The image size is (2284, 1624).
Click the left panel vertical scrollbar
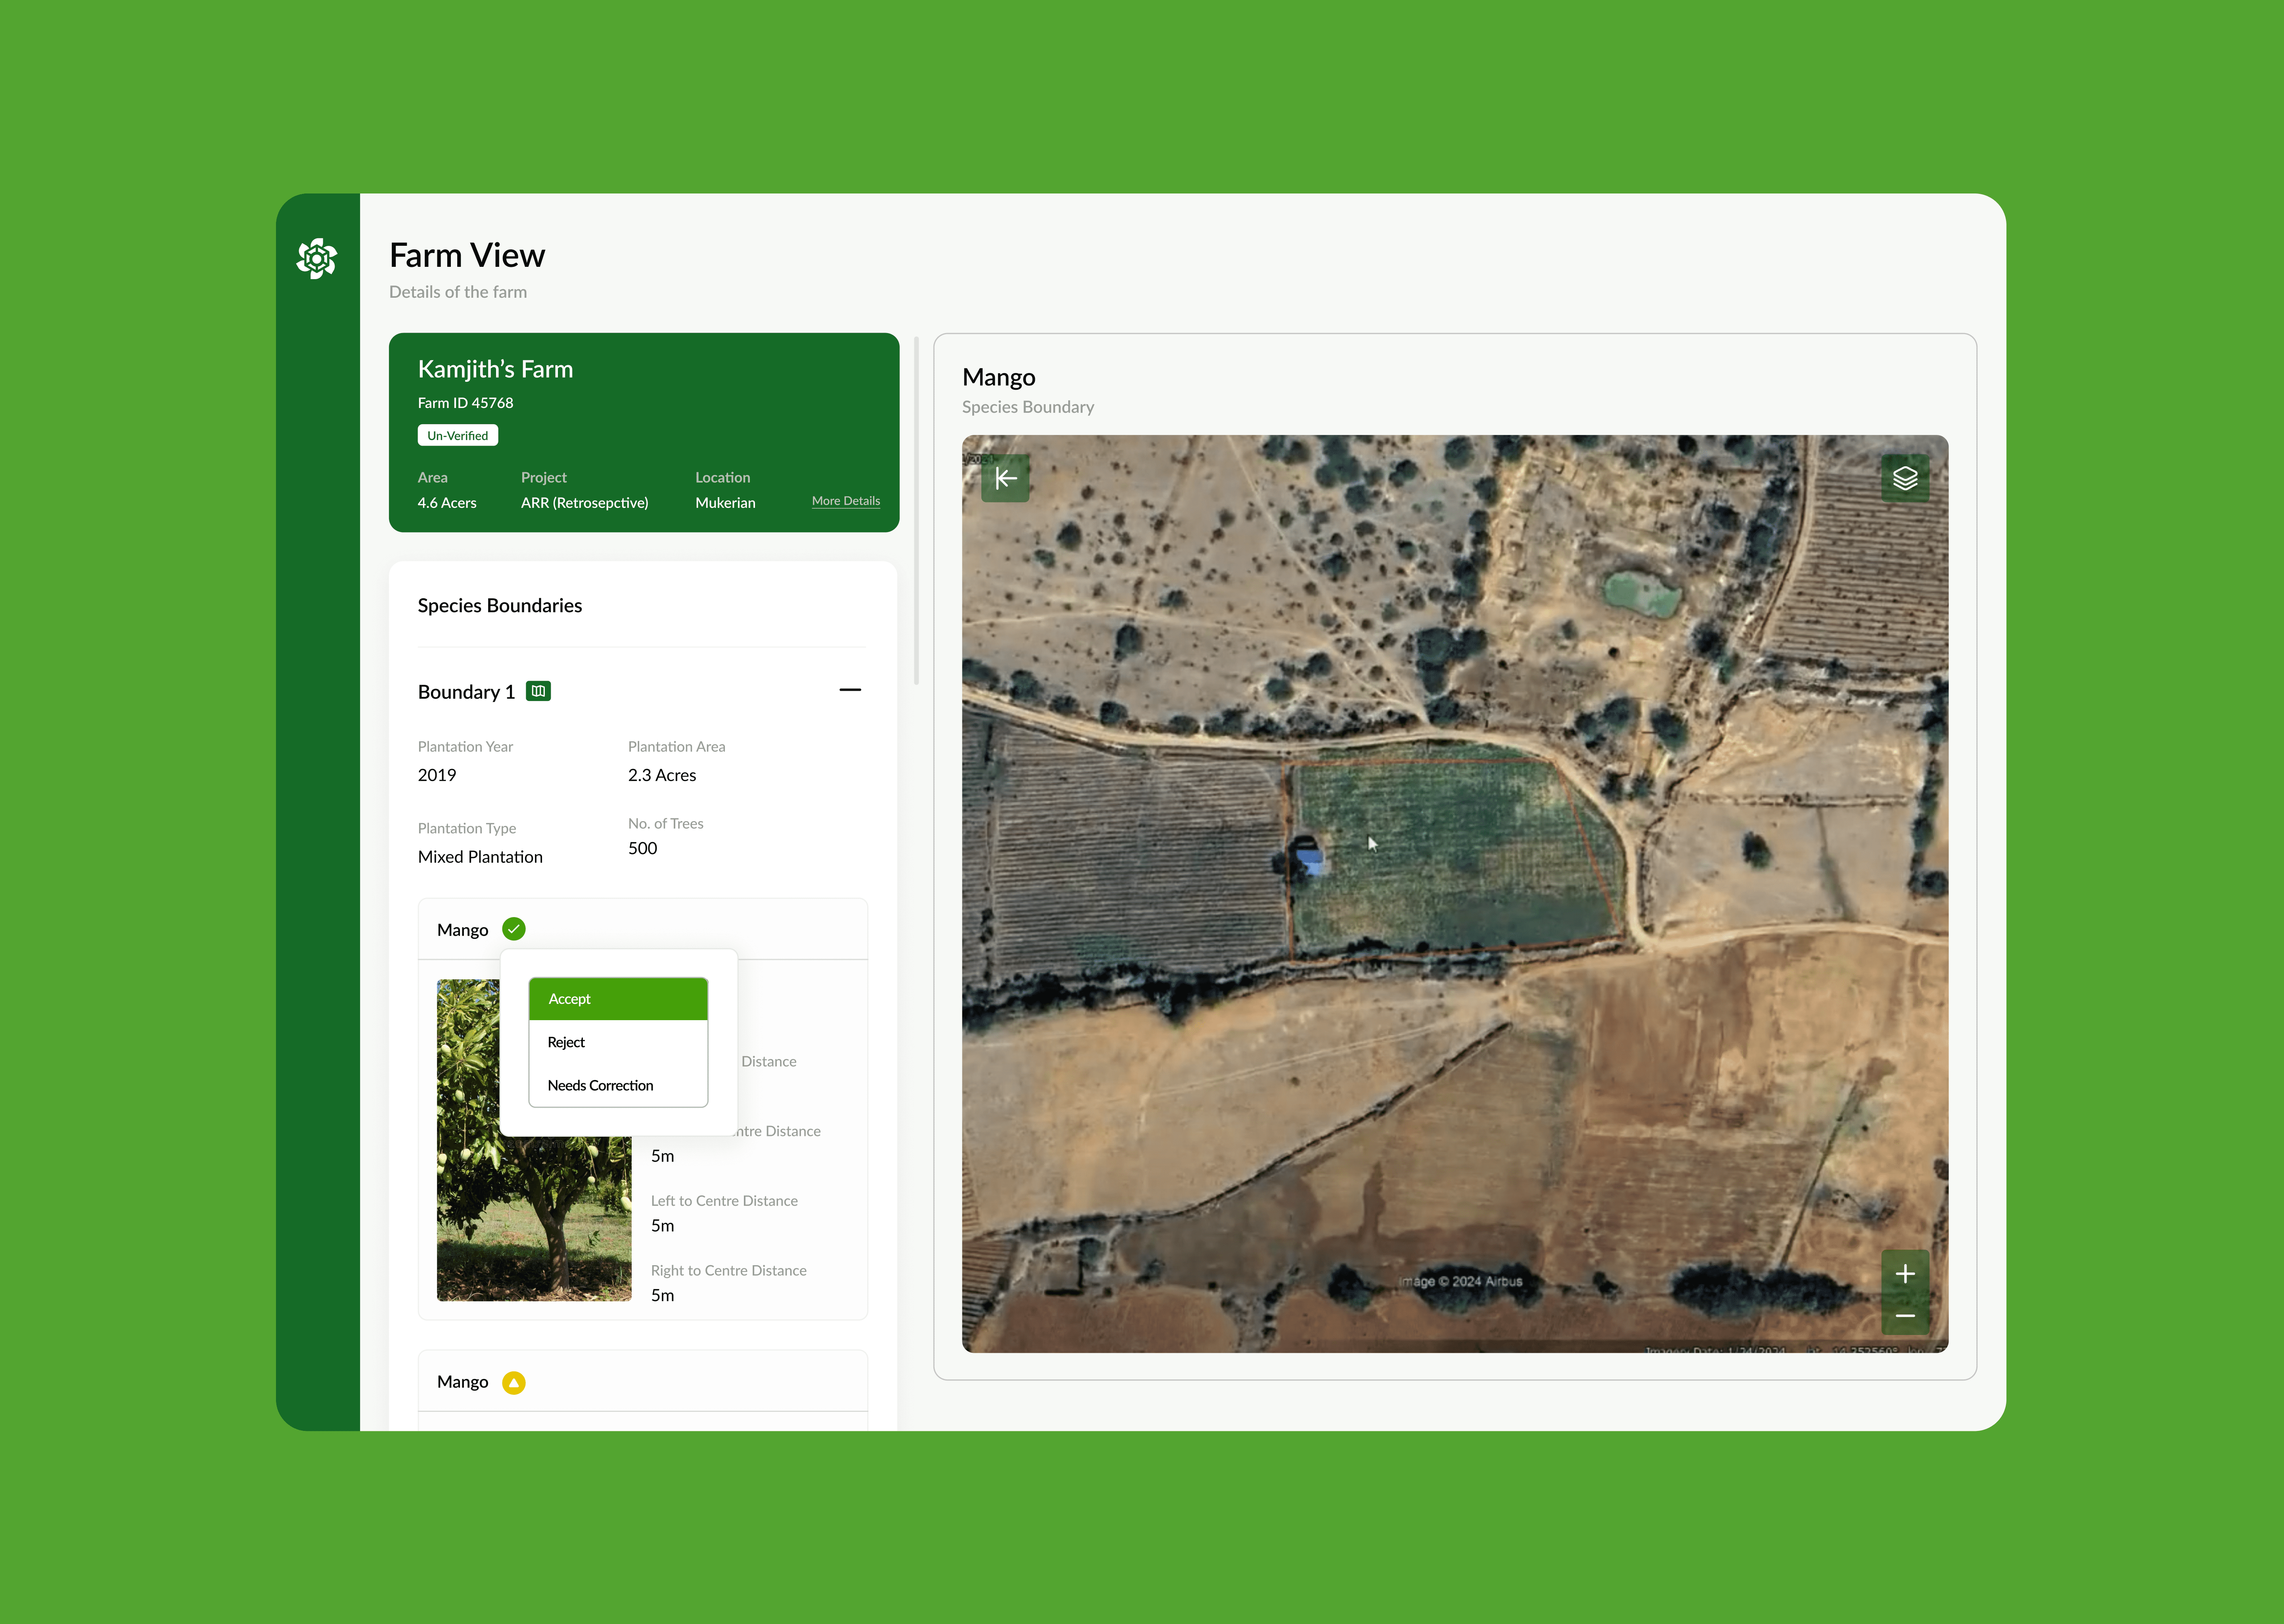click(x=916, y=510)
